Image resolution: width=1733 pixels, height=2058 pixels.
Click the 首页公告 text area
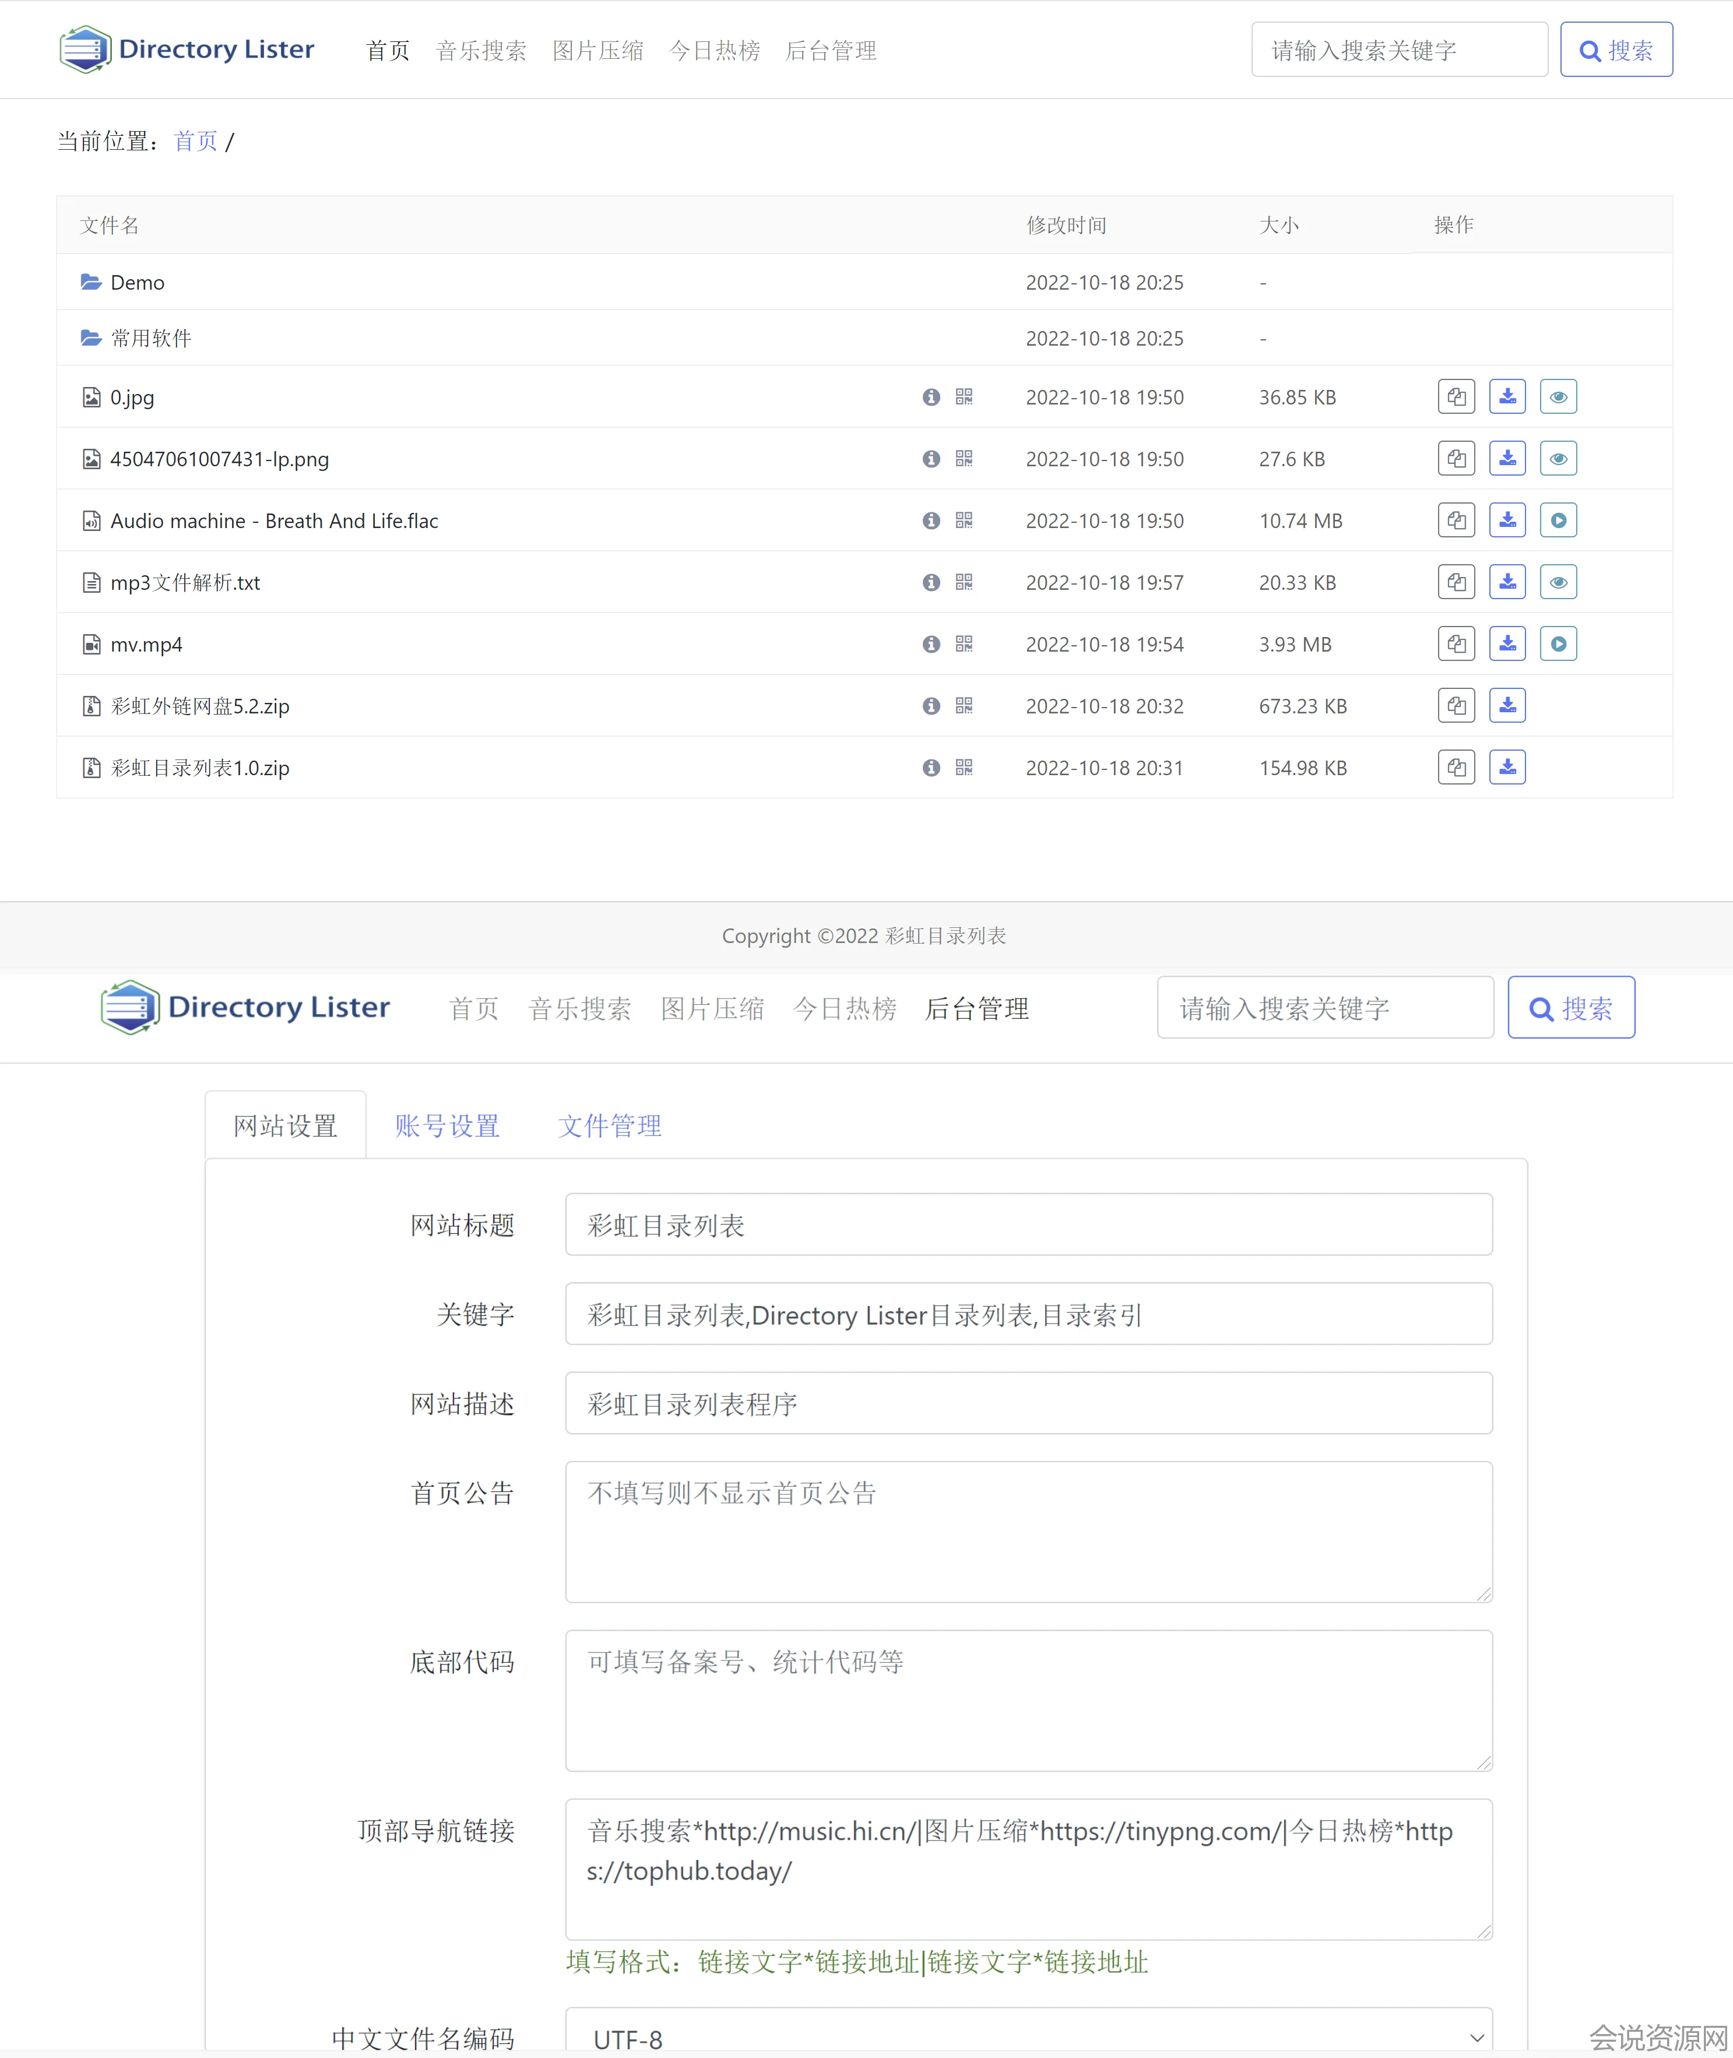coord(1028,1531)
